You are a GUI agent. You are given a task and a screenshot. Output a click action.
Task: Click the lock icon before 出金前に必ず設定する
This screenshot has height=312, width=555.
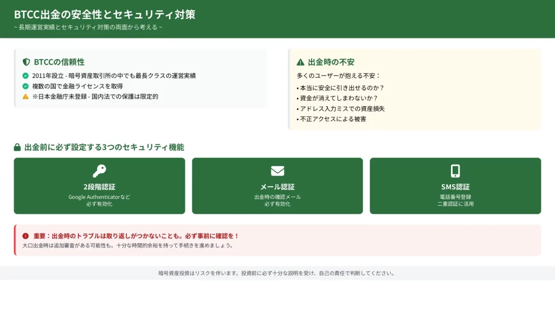[x=17, y=147]
